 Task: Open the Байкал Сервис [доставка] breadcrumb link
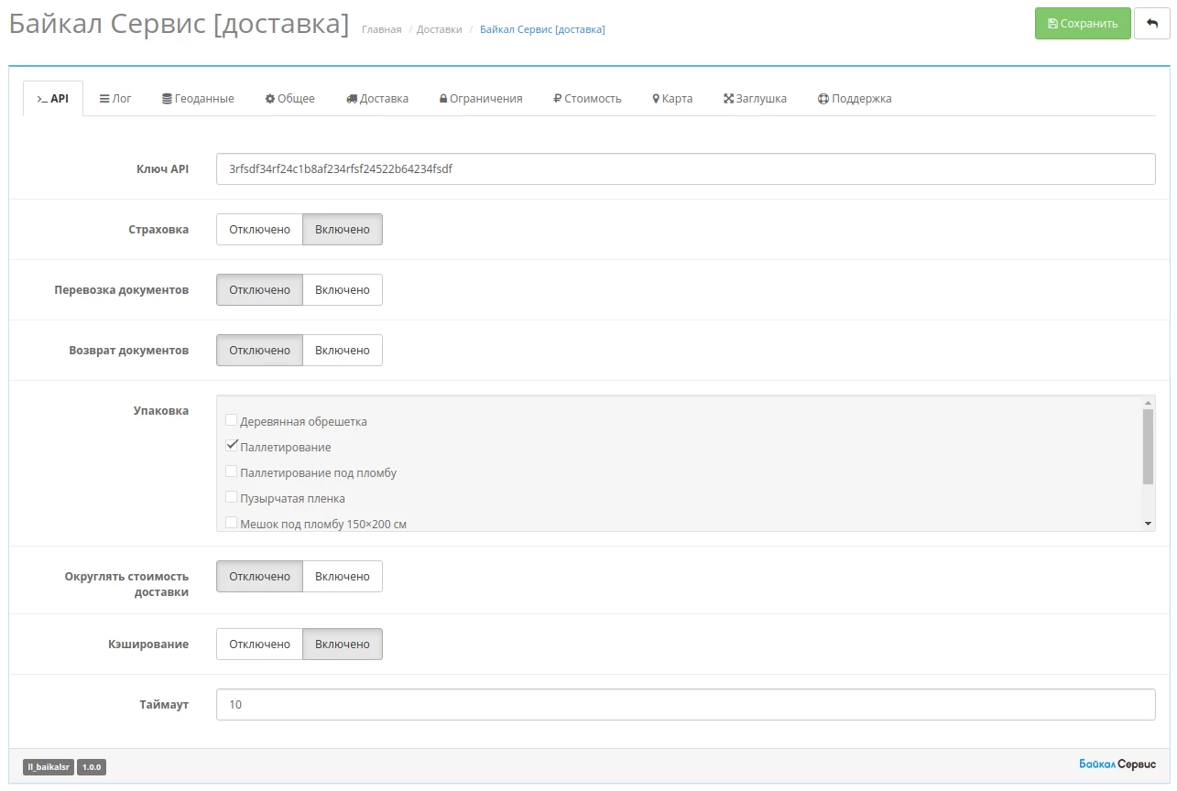point(542,29)
